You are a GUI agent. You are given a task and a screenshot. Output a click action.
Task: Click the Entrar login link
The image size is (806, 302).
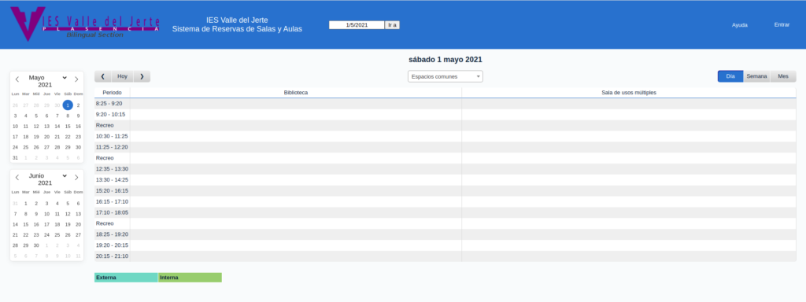(782, 24)
